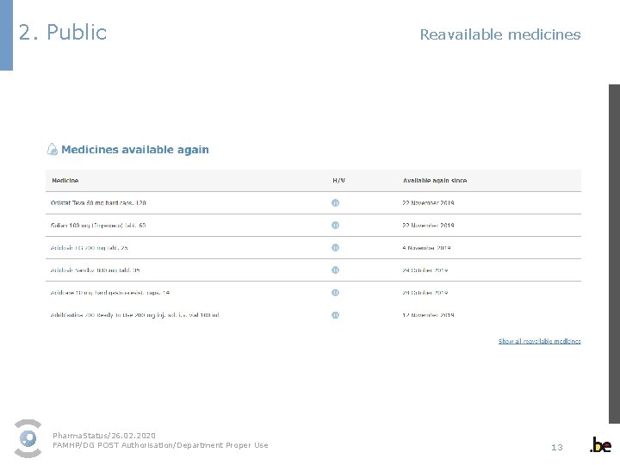Viewport: 620px width, 465px height.
Task: Click the medicine bottle icon beside Medicines available again
Action: coord(53,150)
